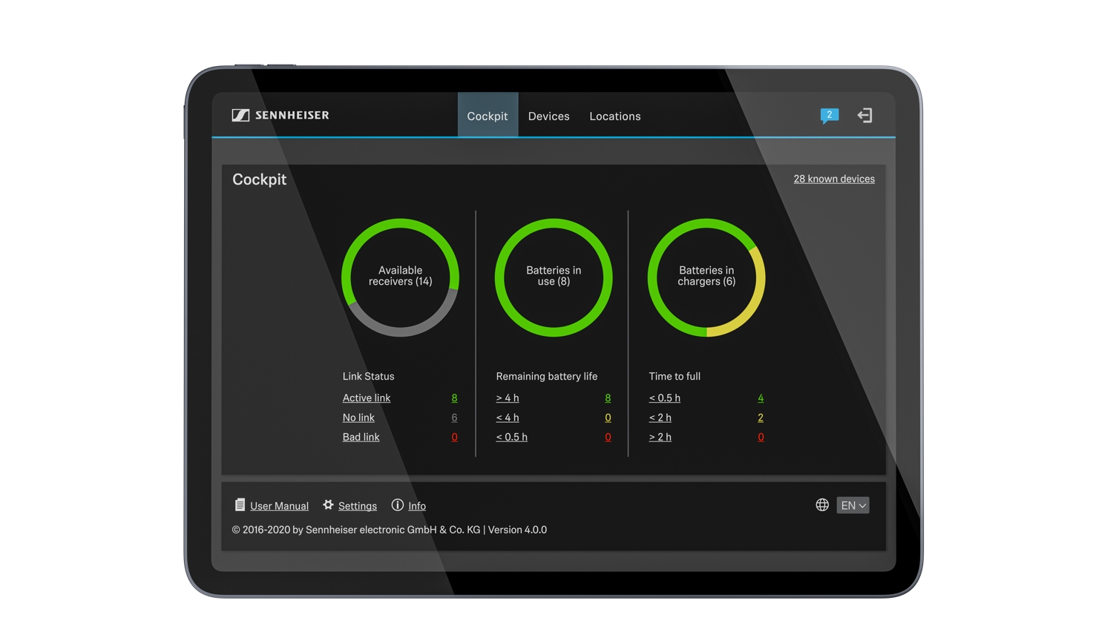Open the Devices tab
The image size is (1113, 626).
click(x=549, y=116)
